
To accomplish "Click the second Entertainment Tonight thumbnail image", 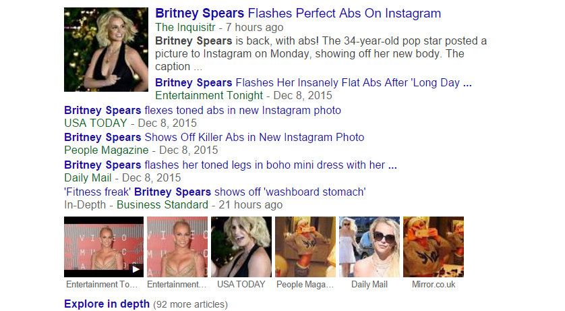I will (177, 247).
